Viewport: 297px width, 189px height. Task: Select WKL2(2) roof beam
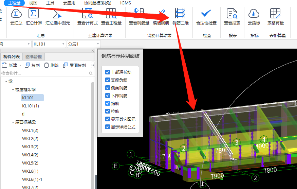pyautogui.click(x=30, y=139)
